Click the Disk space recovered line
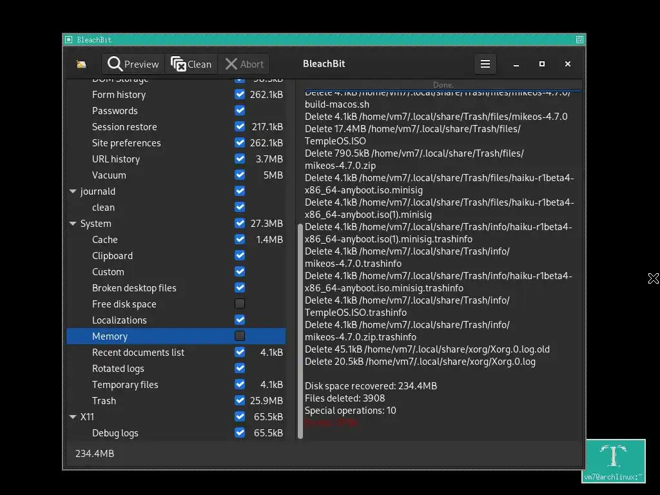 371,385
